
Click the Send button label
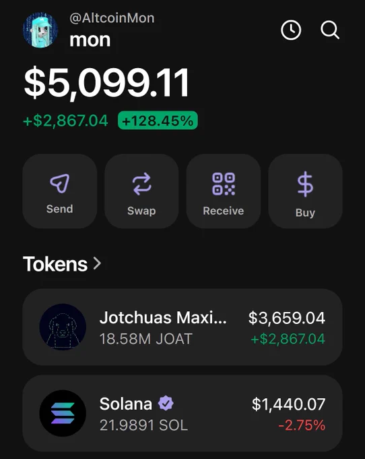[x=59, y=209]
